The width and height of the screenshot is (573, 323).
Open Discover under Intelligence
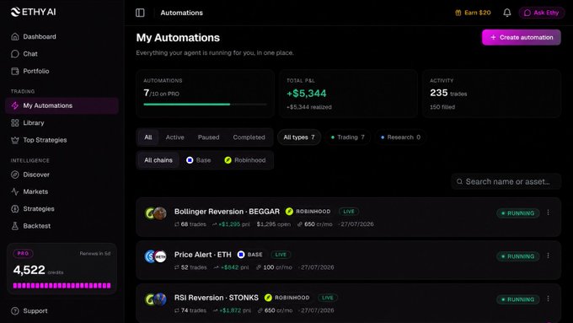pyautogui.click(x=30, y=175)
